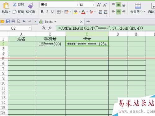Select cell with 姓名
The width and height of the screenshot is (155, 116).
(21, 39)
